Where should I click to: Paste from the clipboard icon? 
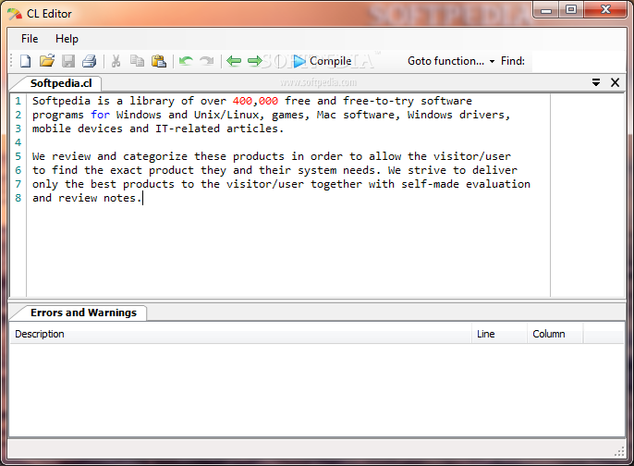coord(159,61)
